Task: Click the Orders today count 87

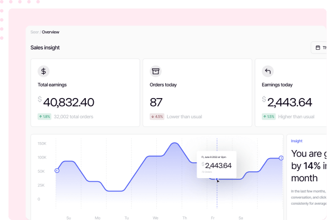Action: pyautogui.click(x=156, y=102)
